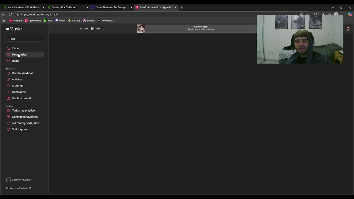Click the leftmost bookmarks bar icon

(3, 20)
